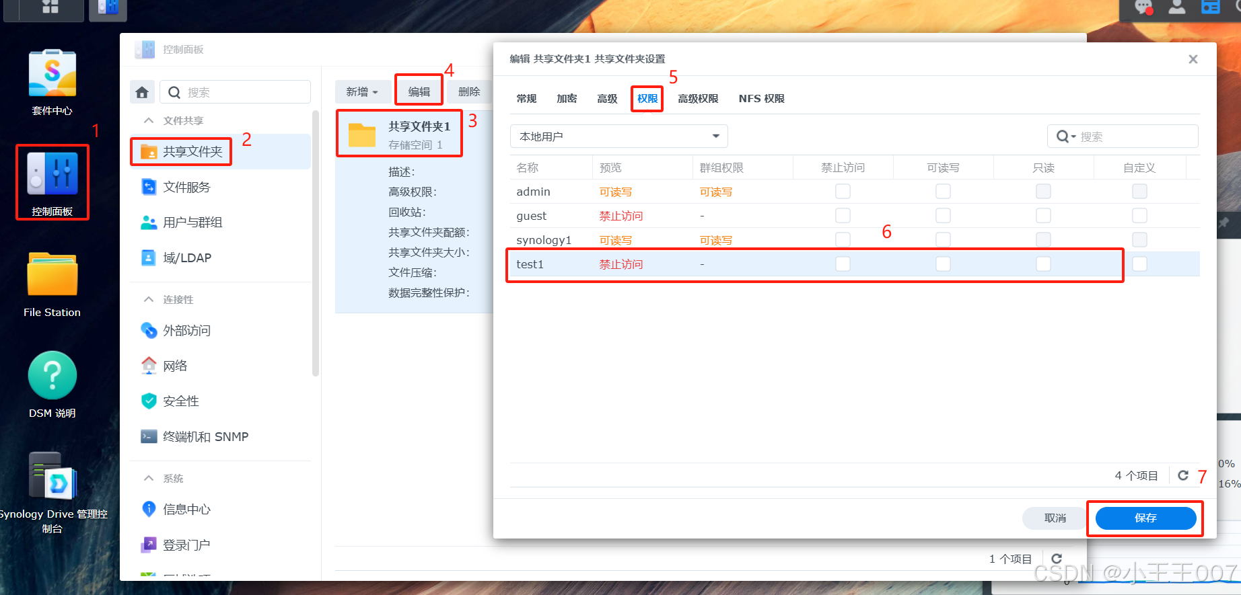Check 只读 for guest
The image size is (1241, 595).
point(1043,216)
